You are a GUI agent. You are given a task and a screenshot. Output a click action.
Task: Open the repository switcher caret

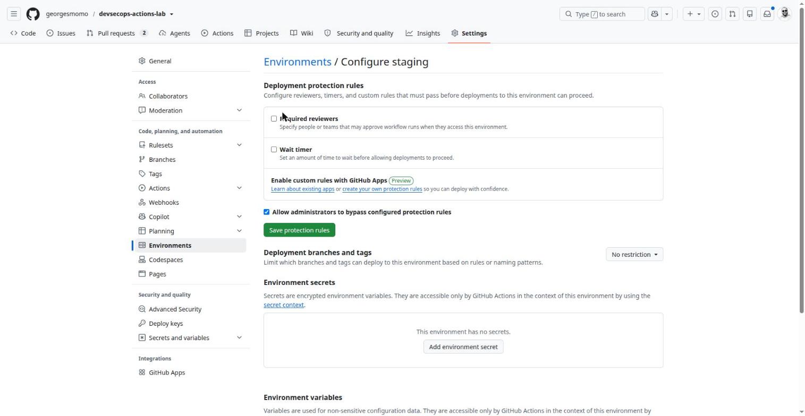pyautogui.click(x=171, y=14)
